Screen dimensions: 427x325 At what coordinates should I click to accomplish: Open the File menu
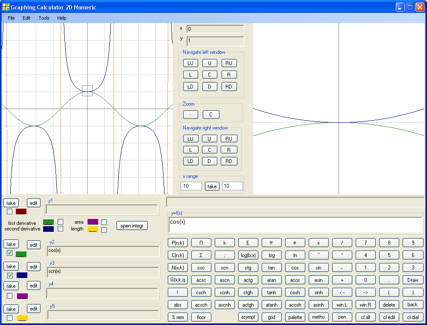pyautogui.click(x=11, y=18)
